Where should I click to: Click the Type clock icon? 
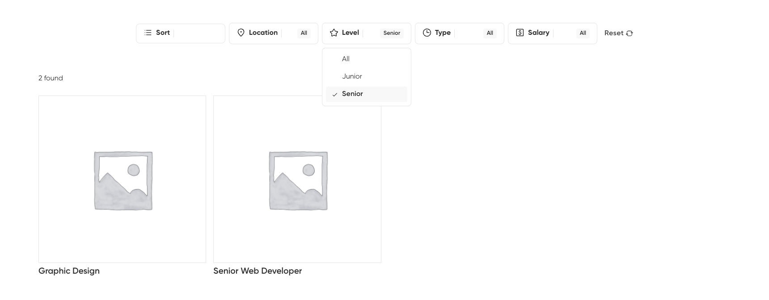tap(427, 33)
